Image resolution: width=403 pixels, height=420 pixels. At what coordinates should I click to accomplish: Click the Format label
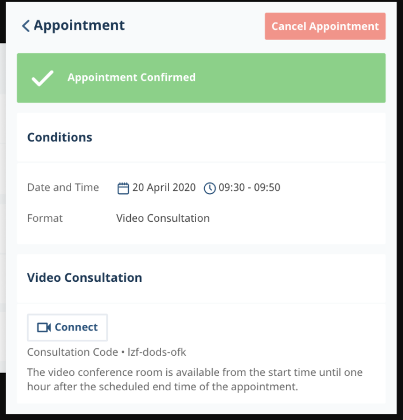click(45, 218)
